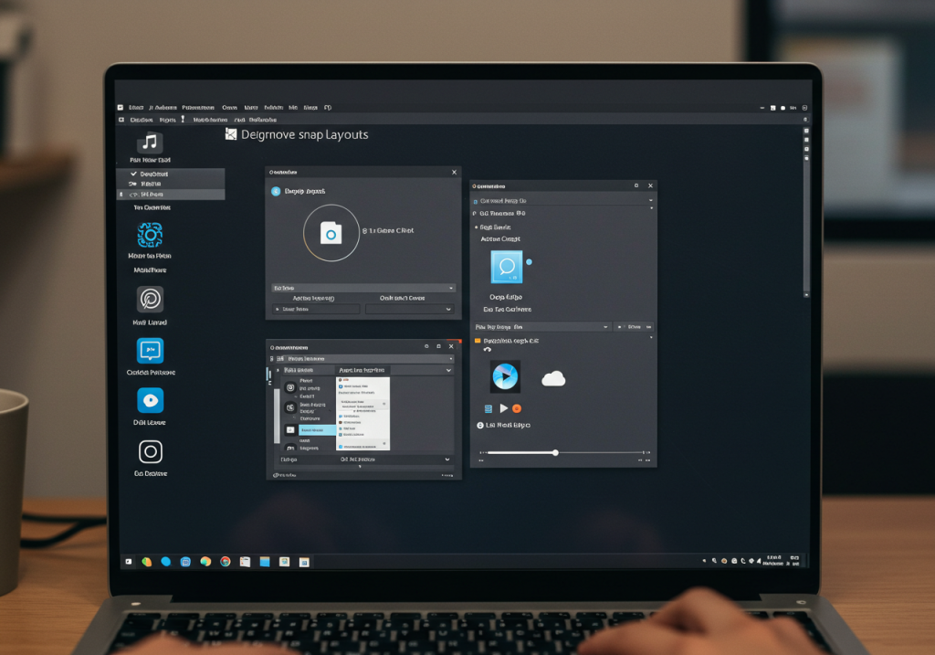Viewport: 935px width, 655px height.
Task: Click the camera icon inside the circle
Action: [x=331, y=234]
